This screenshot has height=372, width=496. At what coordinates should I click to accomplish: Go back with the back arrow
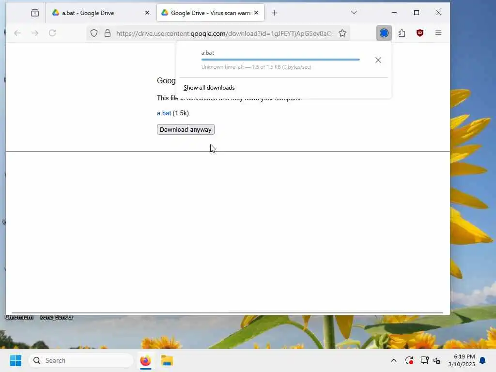[x=17, y=33]
